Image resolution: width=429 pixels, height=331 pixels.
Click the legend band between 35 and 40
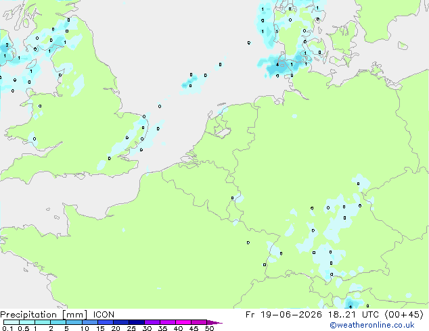coord(167,322)
